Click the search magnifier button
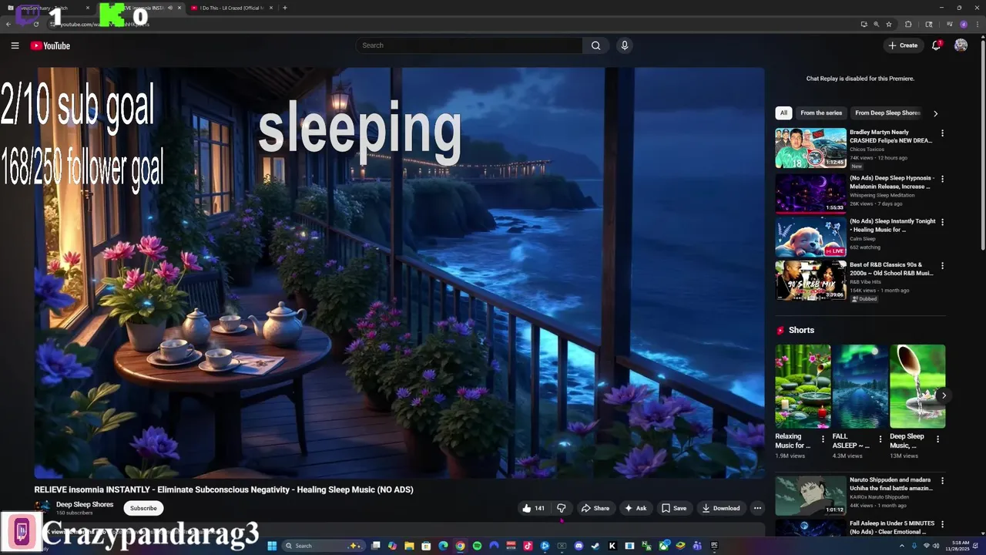Image resolution: width=986 pixels, height=555 pixels. pos(595,45)
